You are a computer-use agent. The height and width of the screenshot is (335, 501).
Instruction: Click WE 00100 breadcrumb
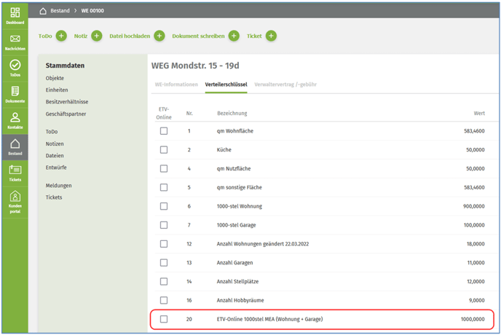92,10
